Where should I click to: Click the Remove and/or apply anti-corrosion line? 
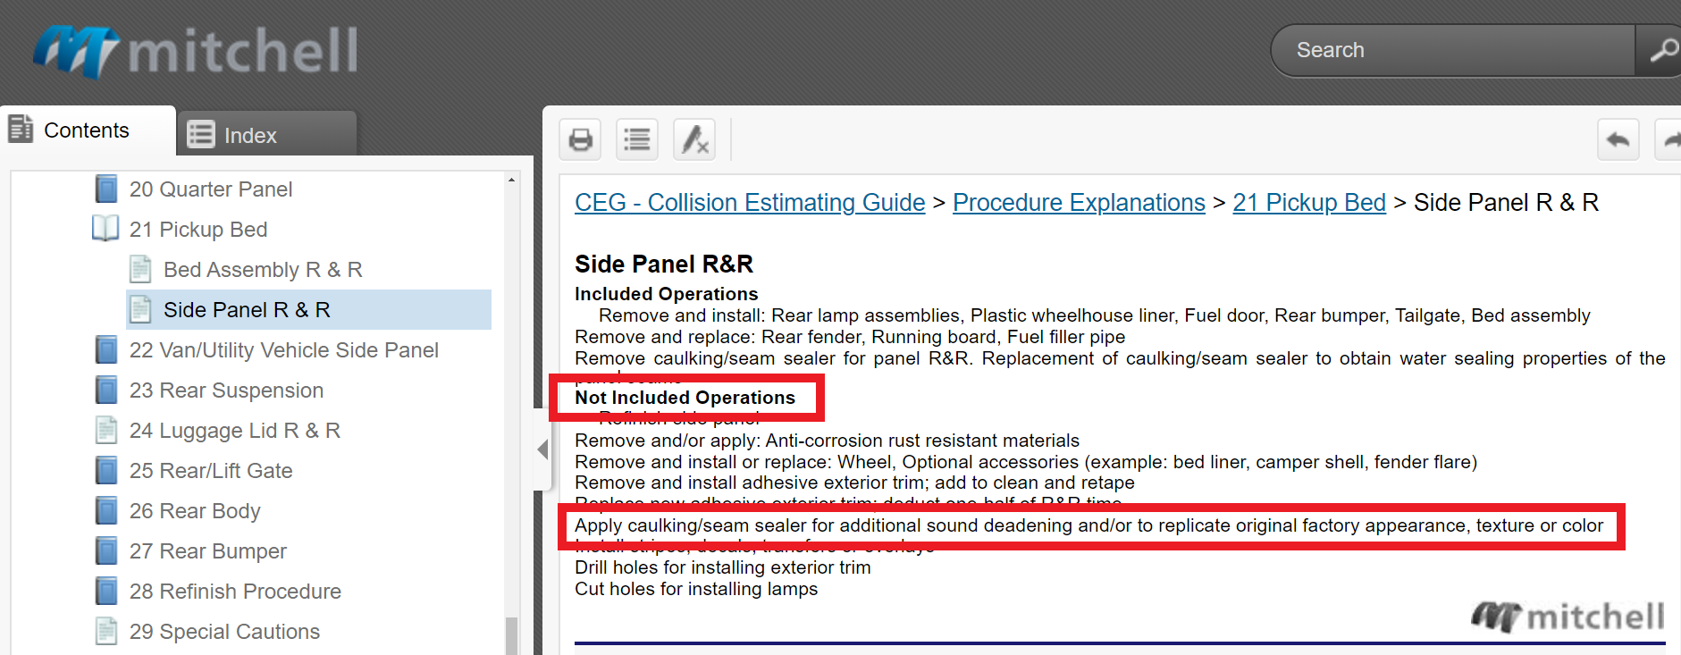tap(827, 441)
